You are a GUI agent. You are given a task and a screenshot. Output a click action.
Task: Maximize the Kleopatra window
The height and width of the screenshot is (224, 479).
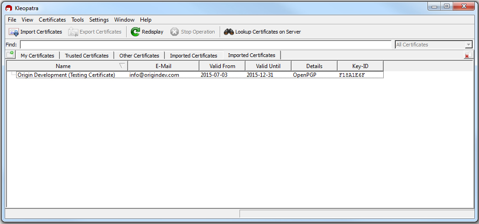pyautogui.click(x=447, y=6)
